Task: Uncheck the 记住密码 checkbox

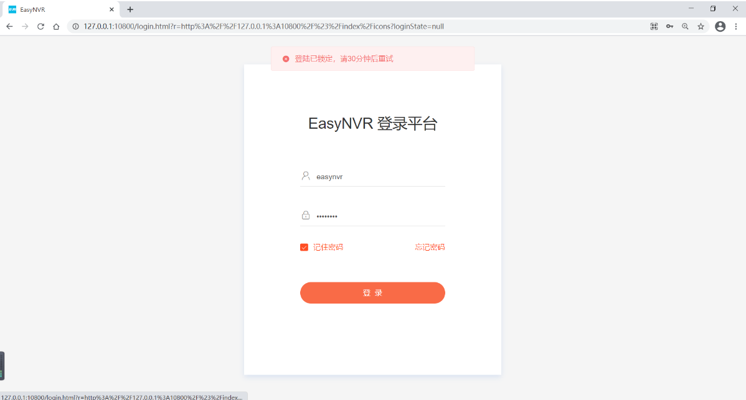Action: point(304,247)
